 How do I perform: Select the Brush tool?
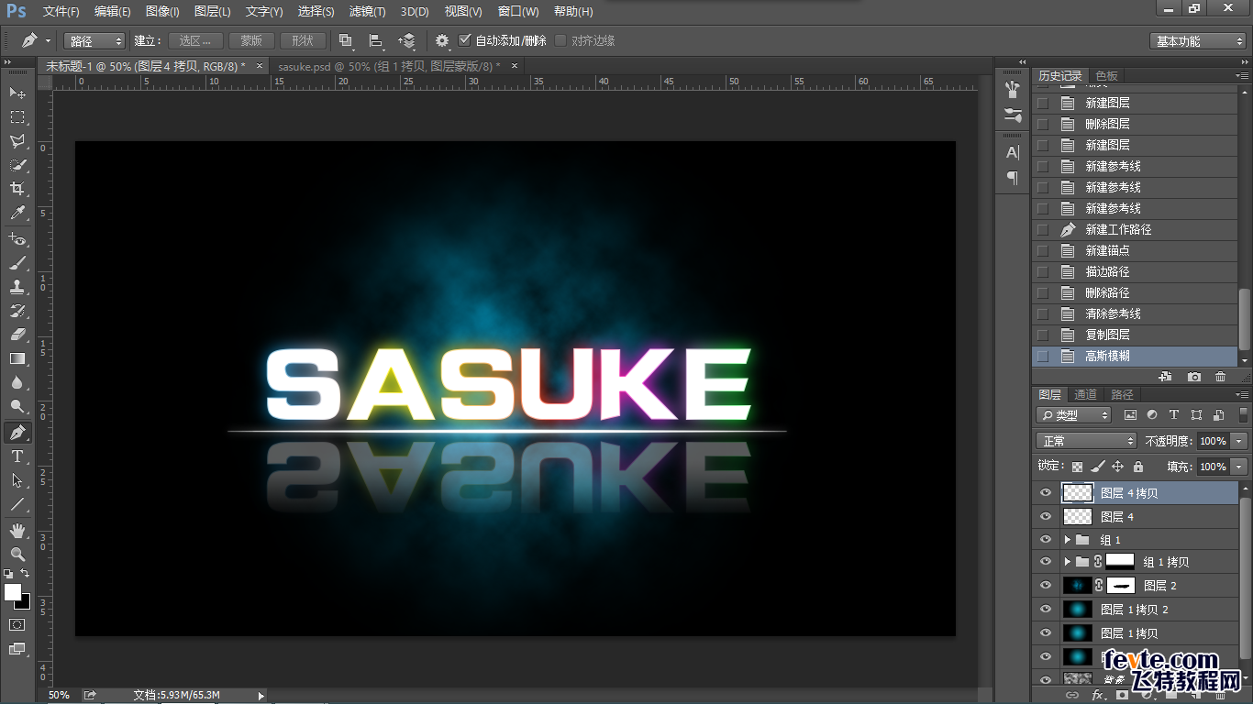(x=17, y=263)
